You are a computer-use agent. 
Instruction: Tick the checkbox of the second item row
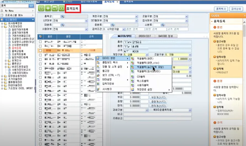click(x=40, y=46)
